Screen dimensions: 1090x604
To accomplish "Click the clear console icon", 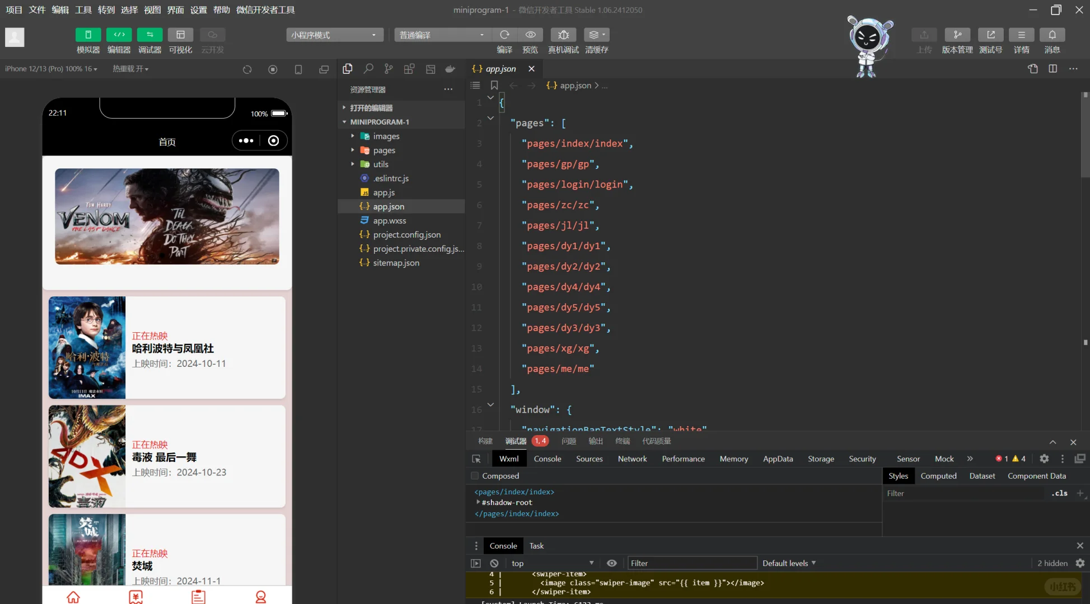I will pos(494,563).
